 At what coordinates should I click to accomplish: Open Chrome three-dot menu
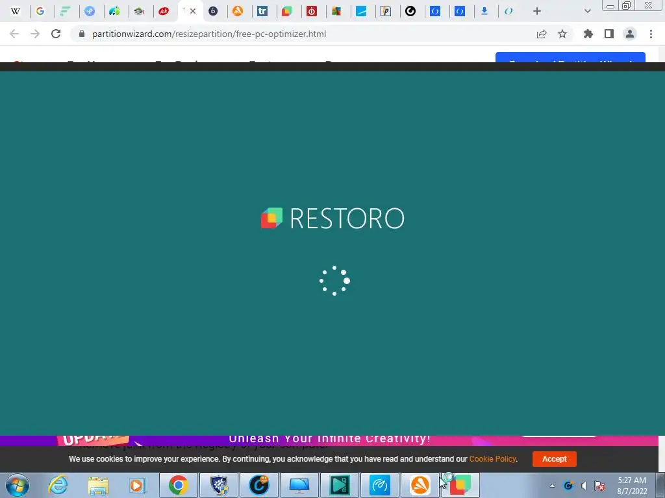pos(651,34)
